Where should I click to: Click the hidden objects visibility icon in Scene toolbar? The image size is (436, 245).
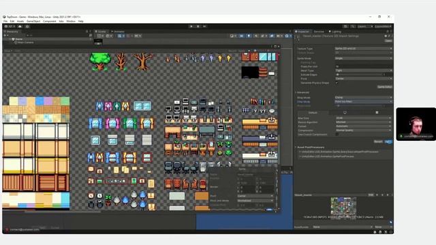click(271, 36)
